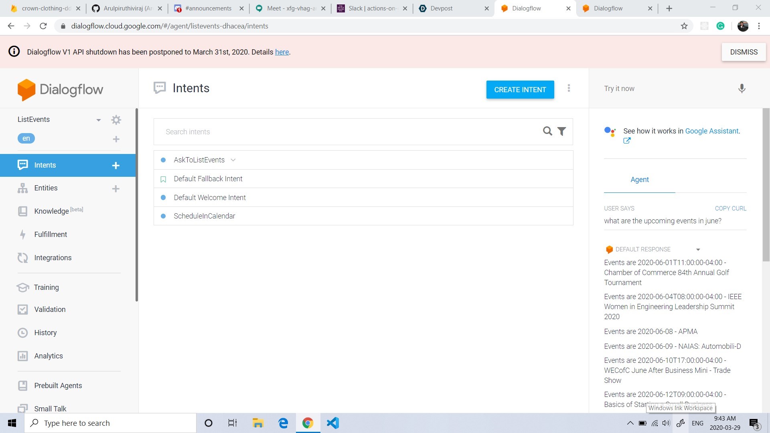Dismiss the V1 API shutdown banner
The image size is (770, 433).
click(744, 52)
